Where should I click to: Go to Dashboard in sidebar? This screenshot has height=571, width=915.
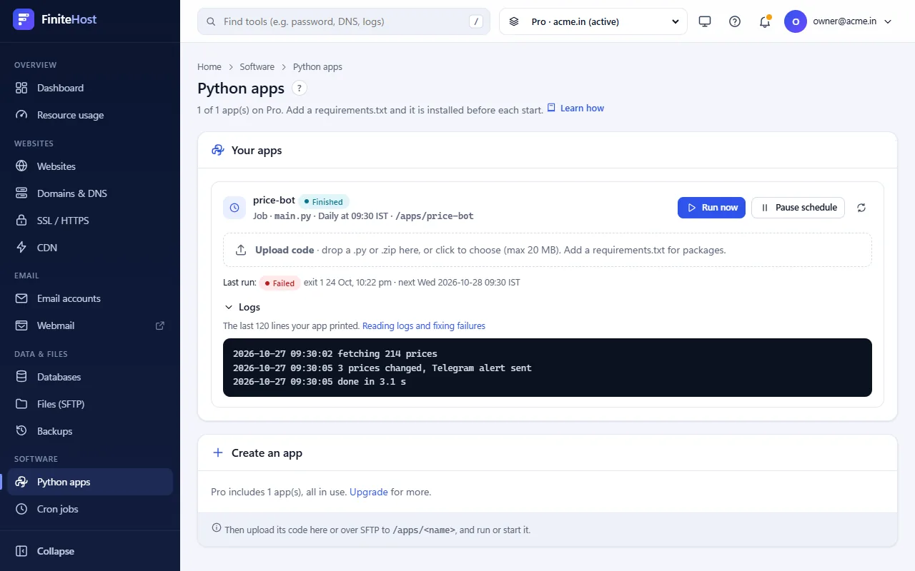point(90,88)
